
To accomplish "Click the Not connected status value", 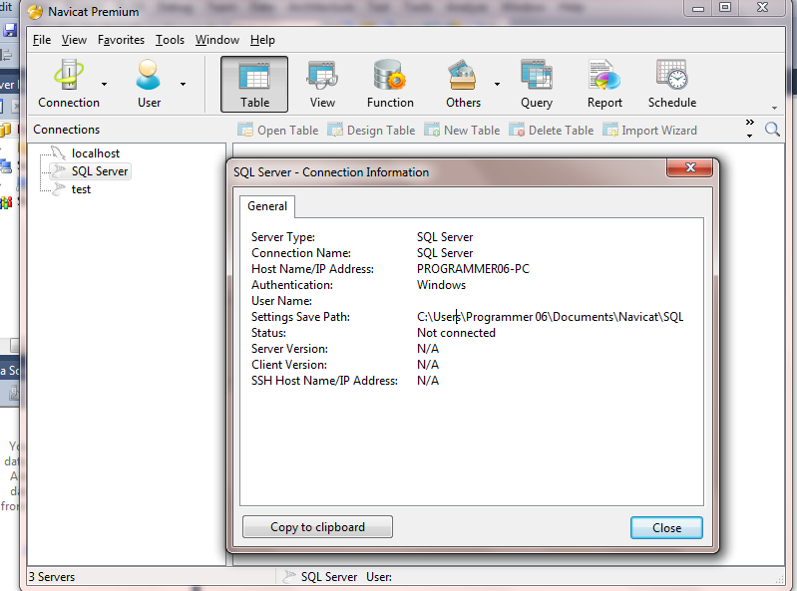I will [x=456, y=333].
